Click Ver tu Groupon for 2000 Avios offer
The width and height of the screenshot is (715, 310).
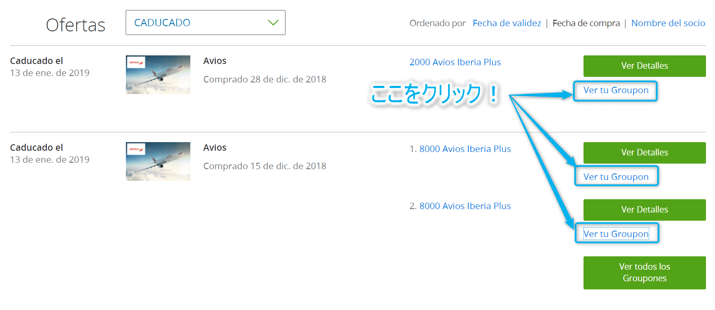(616, 91)
